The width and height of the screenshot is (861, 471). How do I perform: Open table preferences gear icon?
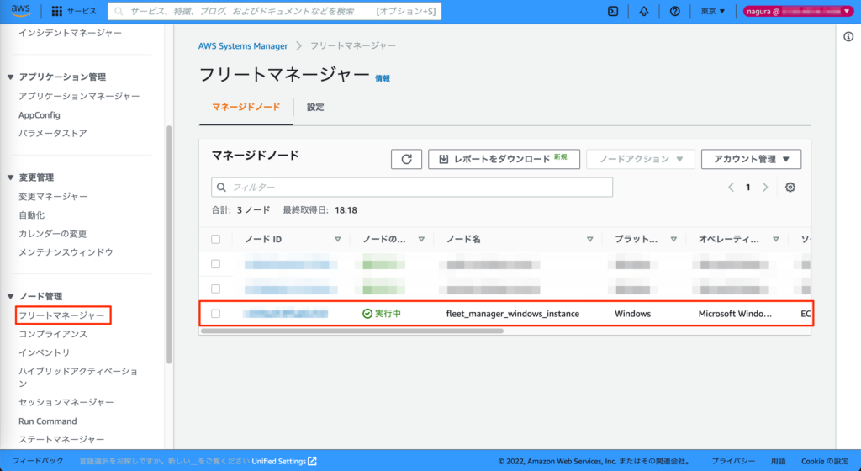790,188
